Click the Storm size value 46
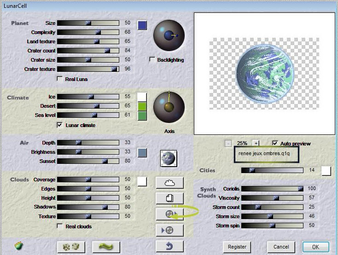Image resolution: width=338 pixels, height=255 pixels. click(311, 216)
